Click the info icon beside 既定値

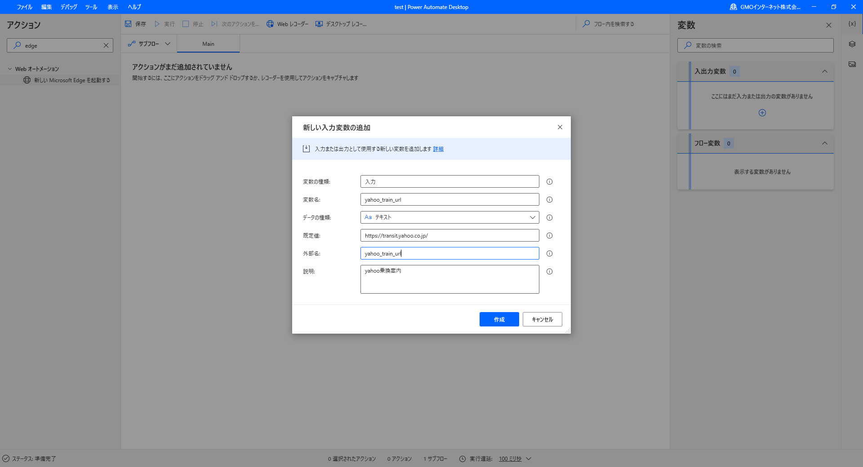pyautogui.click(x=549, y=236)
